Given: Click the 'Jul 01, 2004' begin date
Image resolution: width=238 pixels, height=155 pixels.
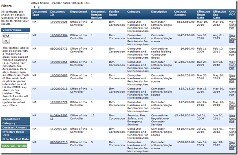Looking at the screenshot, I should pyautogui.click(x=201, y=117).
